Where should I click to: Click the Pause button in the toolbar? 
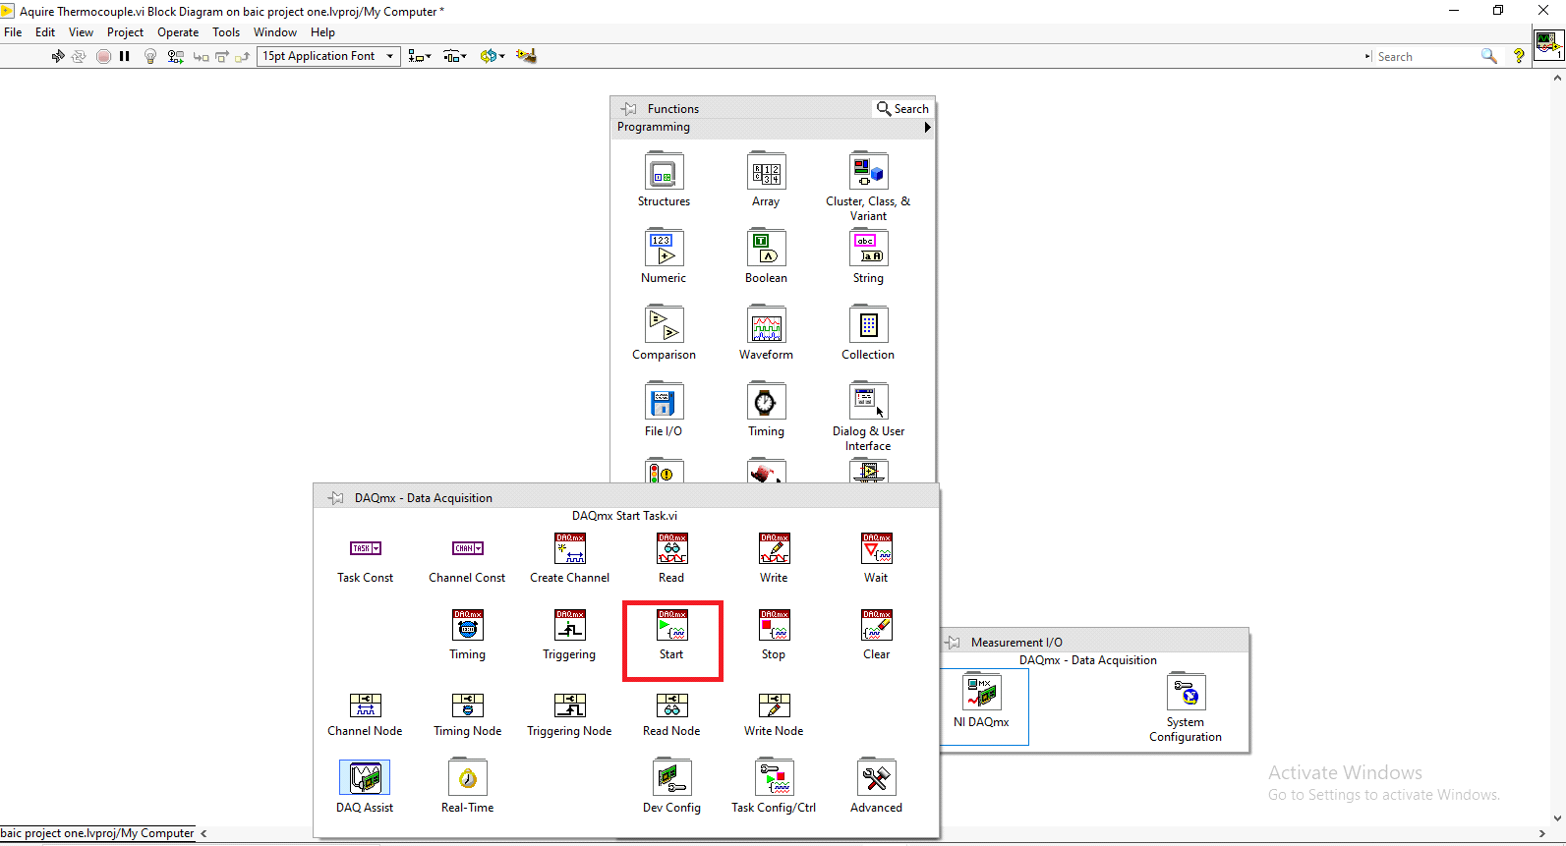[x=125, y=56]
